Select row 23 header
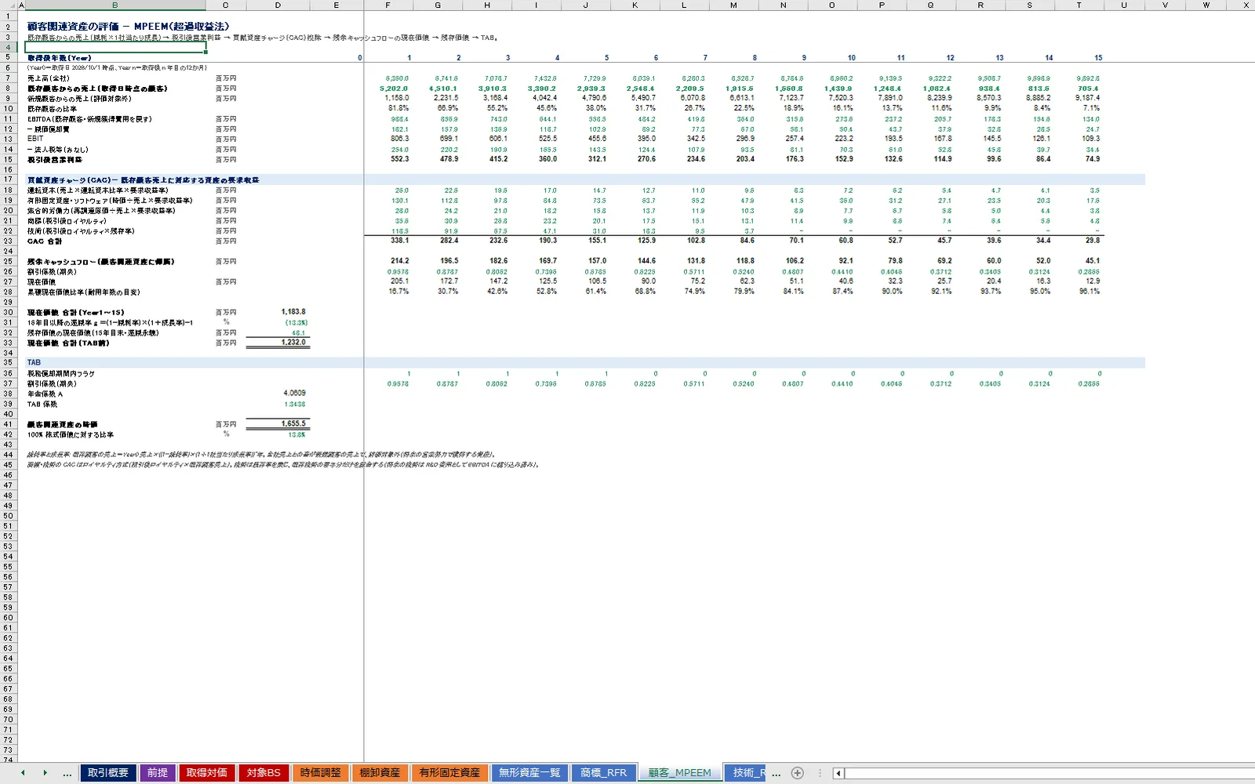Screen dimensions: 1255x784 click(9, 241)
